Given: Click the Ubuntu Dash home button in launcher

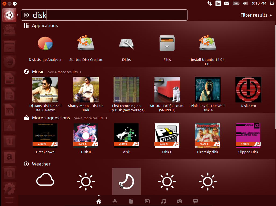Looking at the screenshot, I should tap(9, 15).
